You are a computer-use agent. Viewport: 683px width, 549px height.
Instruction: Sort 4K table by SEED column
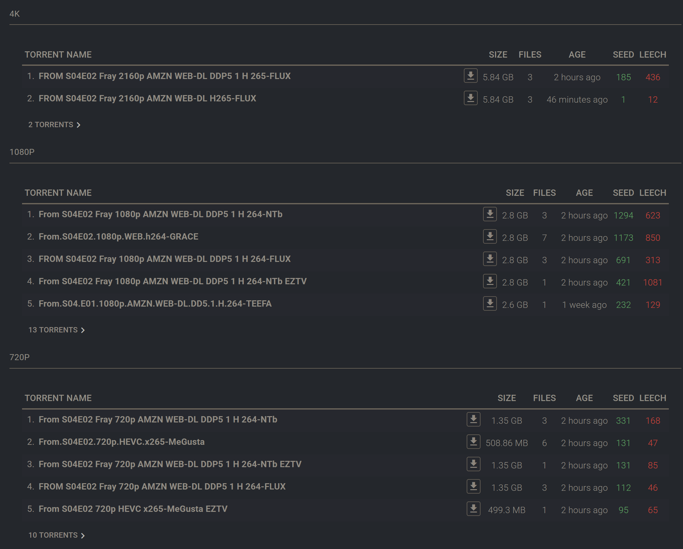[623, 54]
